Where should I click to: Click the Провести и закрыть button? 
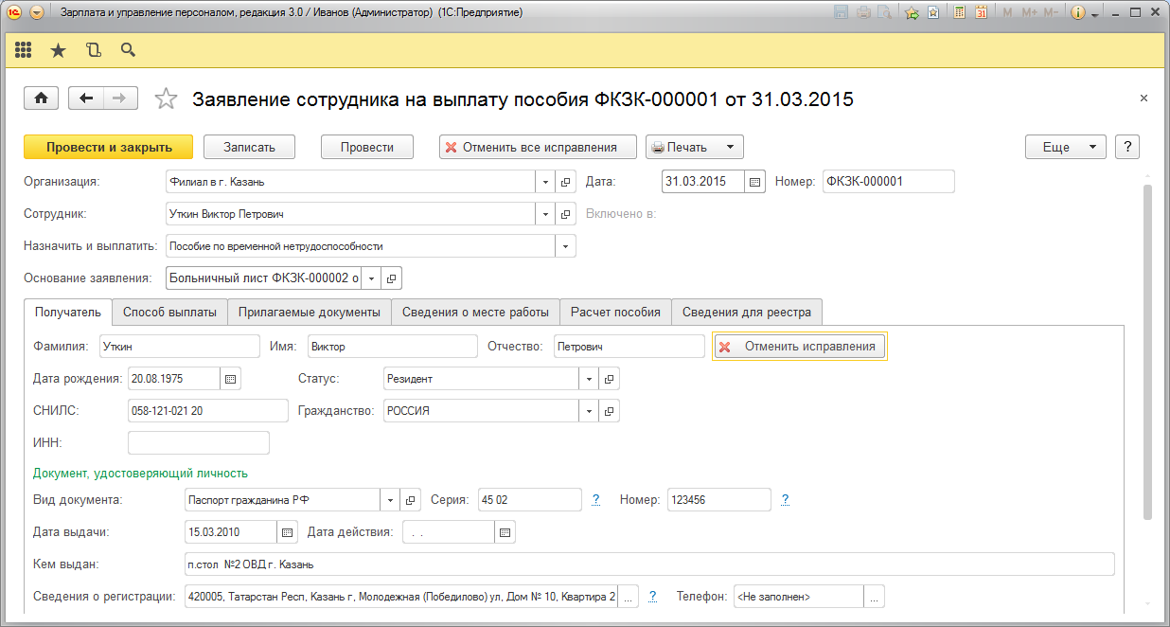(x=108, y=147)
